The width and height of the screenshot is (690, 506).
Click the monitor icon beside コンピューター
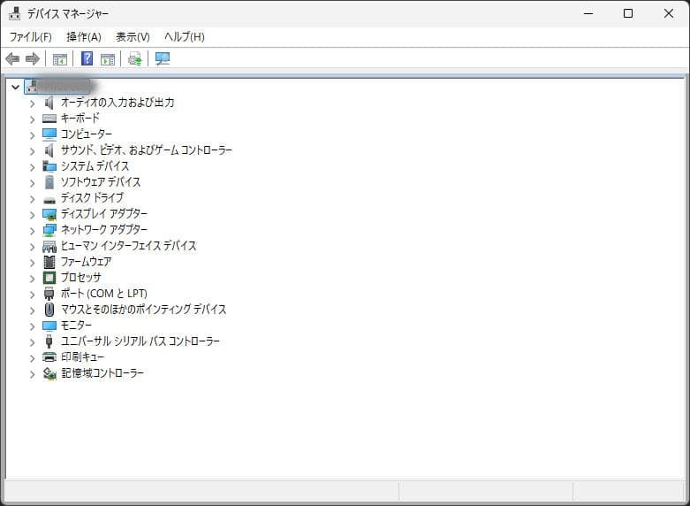pos(49,134)
